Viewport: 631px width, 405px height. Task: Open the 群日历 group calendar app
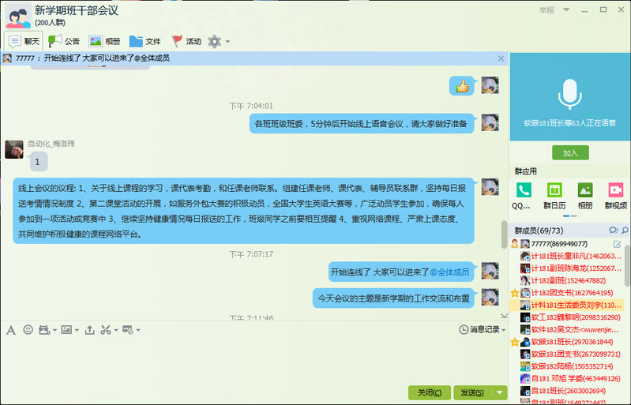555,195
